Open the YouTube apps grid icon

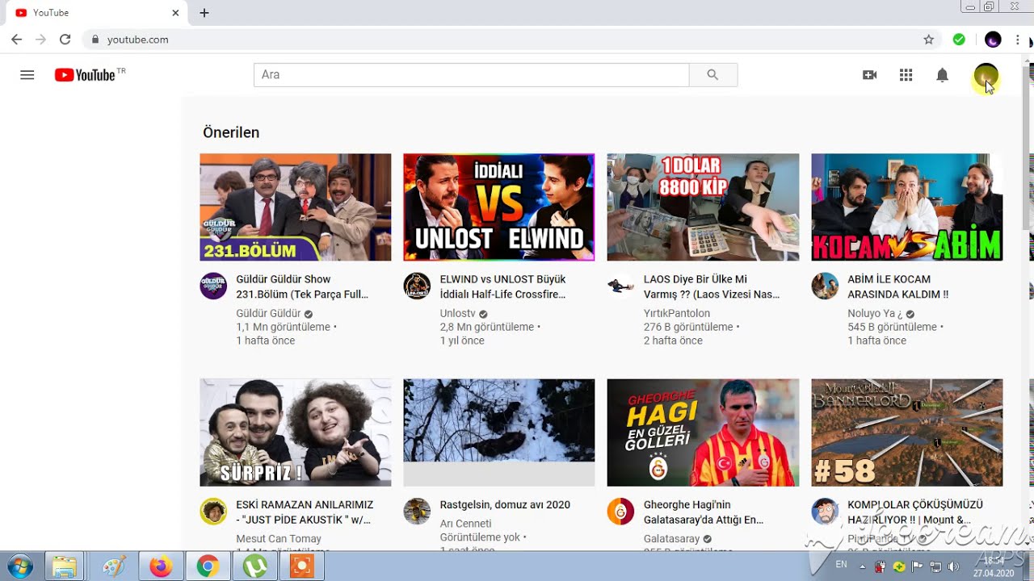click(x=906, y=75)
